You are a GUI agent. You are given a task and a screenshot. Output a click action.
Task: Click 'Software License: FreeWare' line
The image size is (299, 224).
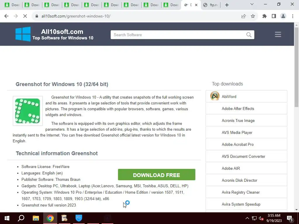pos(45,167)
